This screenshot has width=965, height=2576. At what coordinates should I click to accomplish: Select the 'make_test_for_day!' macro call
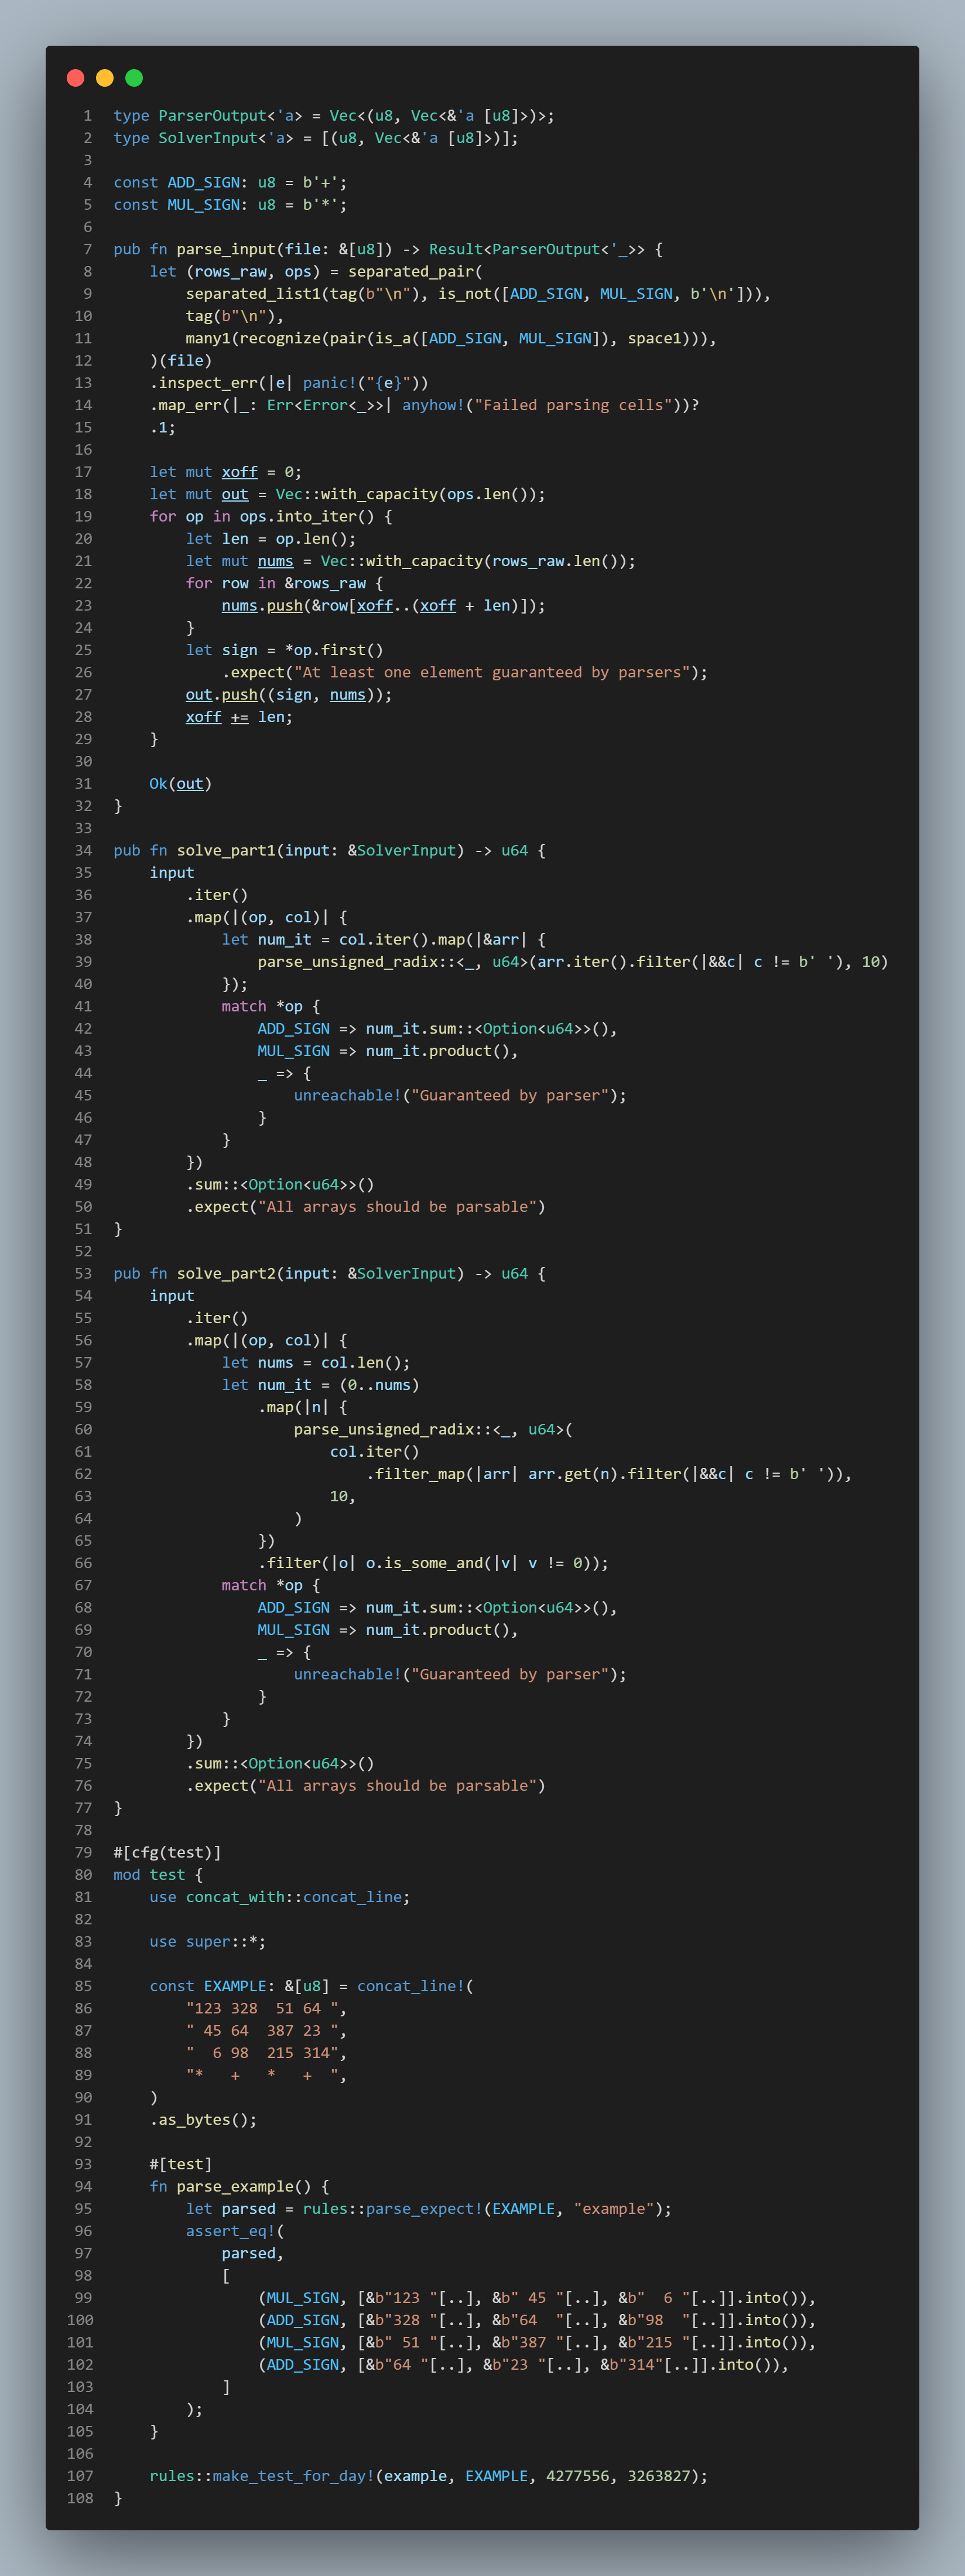point(294,2476)
